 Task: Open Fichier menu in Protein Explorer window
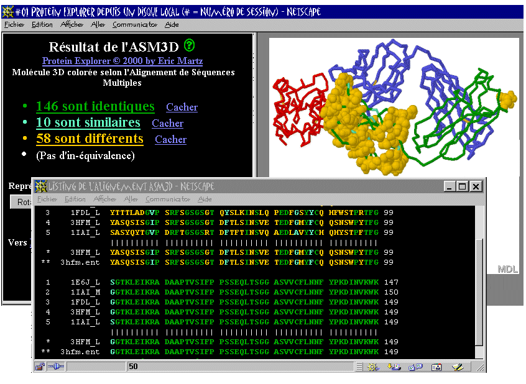coord(14,24)
